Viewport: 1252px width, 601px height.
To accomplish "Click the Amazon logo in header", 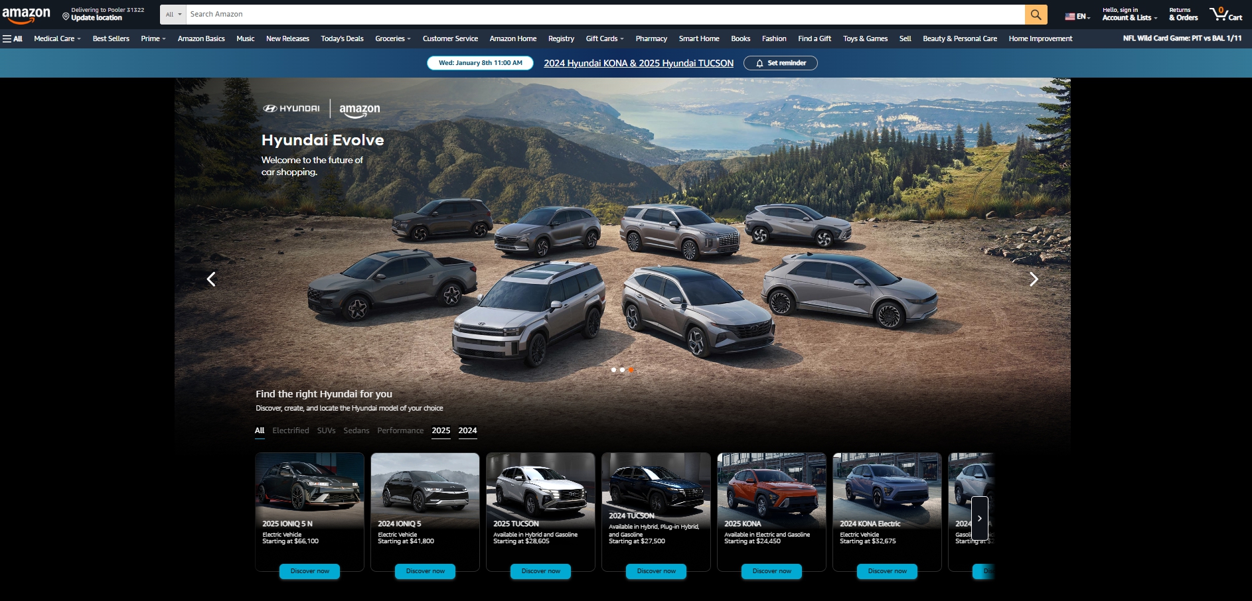I will [27, 15].
